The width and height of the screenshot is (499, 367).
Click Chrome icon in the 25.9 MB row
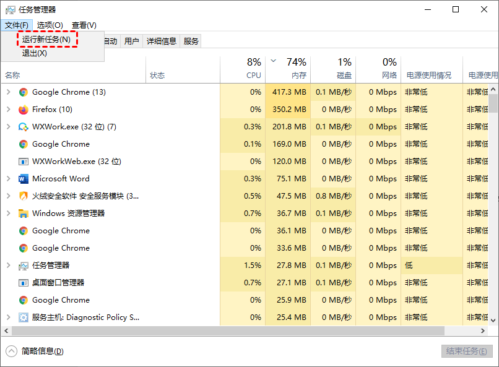click(24, 300)
